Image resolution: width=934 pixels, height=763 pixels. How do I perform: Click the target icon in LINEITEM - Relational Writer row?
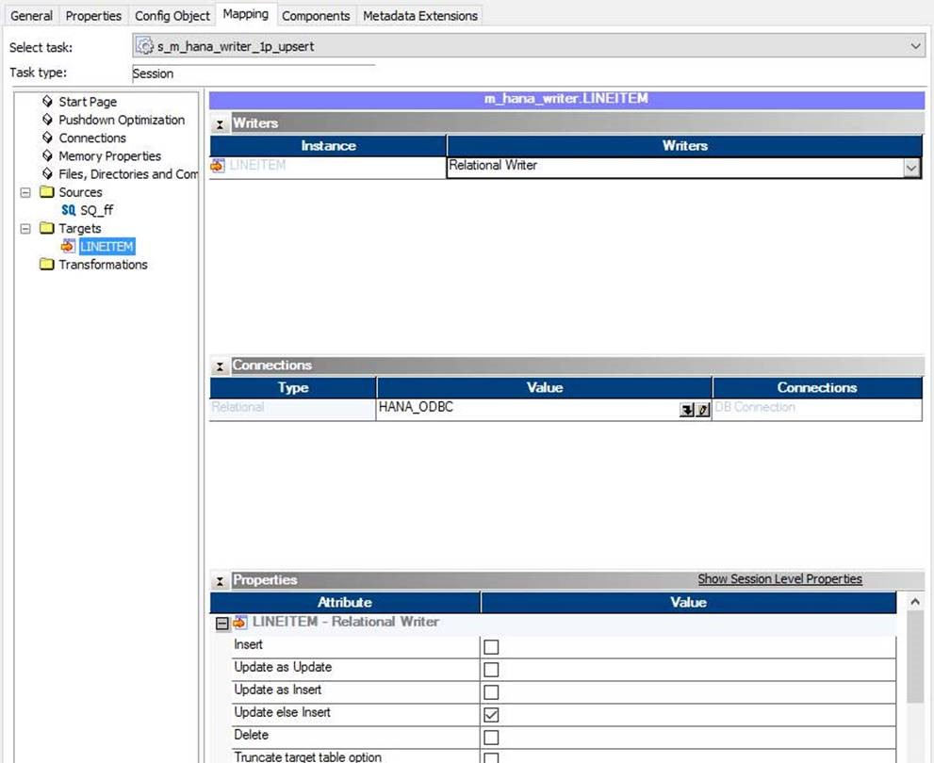pos(239,622)
